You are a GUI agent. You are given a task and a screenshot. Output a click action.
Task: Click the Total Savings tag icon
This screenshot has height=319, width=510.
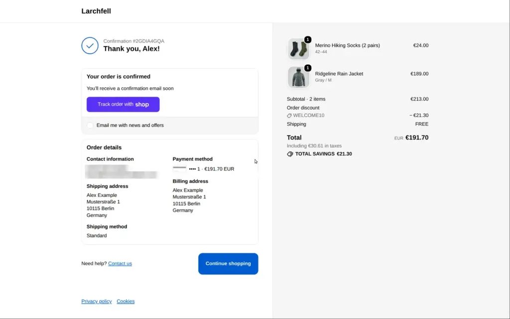pos(290,154)
